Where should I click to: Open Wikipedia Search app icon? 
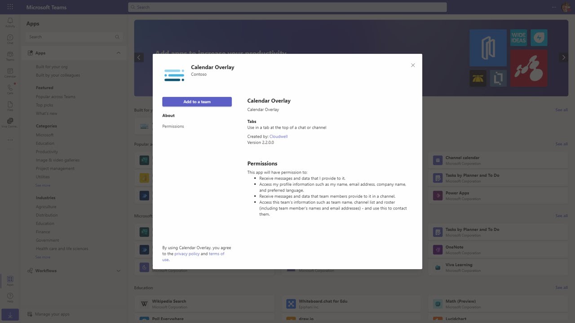coord(144,304)
